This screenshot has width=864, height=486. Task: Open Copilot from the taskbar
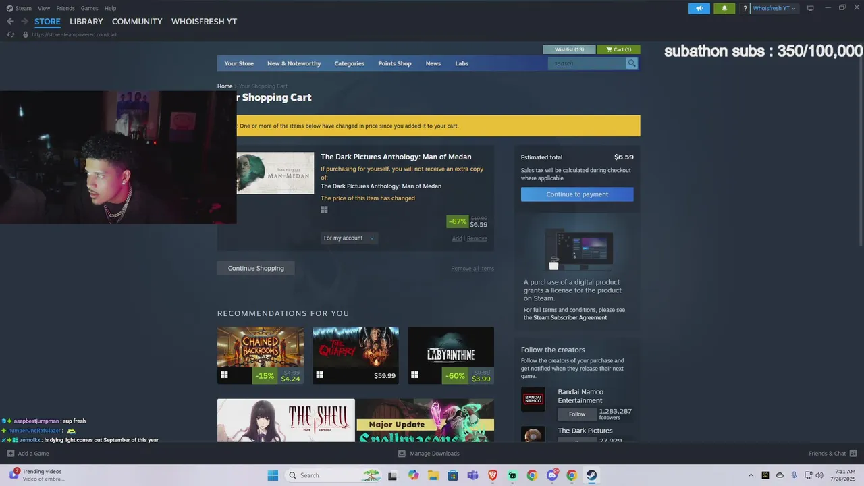pos(413,475)
